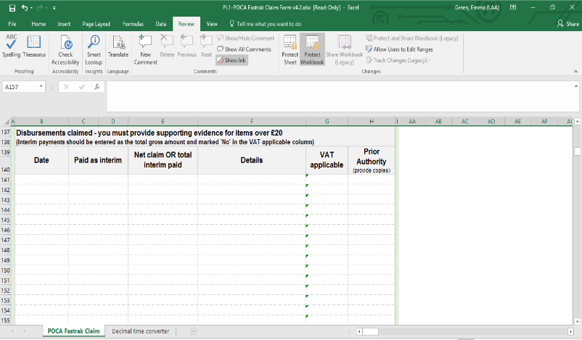The image size is (582, 340).
Task: Add a new sheet with plus button
Action: click(x=194, y=331)
